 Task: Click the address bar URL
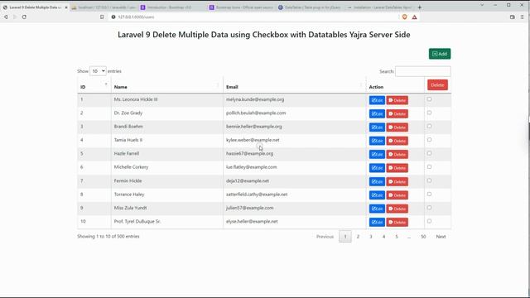coord(136,17)
